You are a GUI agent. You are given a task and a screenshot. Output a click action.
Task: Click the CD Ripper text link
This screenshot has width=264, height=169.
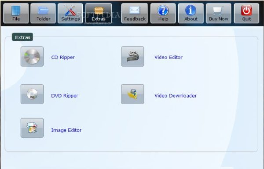pos(63,58)
